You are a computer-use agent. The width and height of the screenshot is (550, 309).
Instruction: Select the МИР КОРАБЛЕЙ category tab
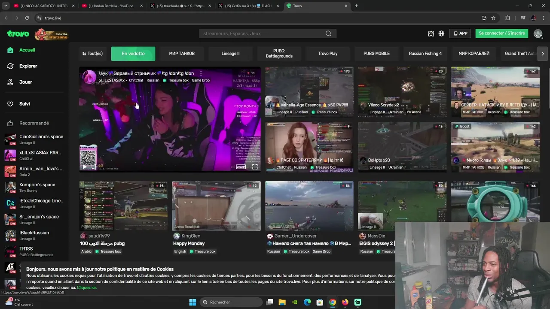tap(474, 54)
